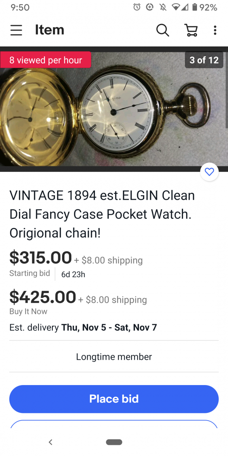Tap the Item page title
This screenshot has height=456, width=228.
point(50,30)
